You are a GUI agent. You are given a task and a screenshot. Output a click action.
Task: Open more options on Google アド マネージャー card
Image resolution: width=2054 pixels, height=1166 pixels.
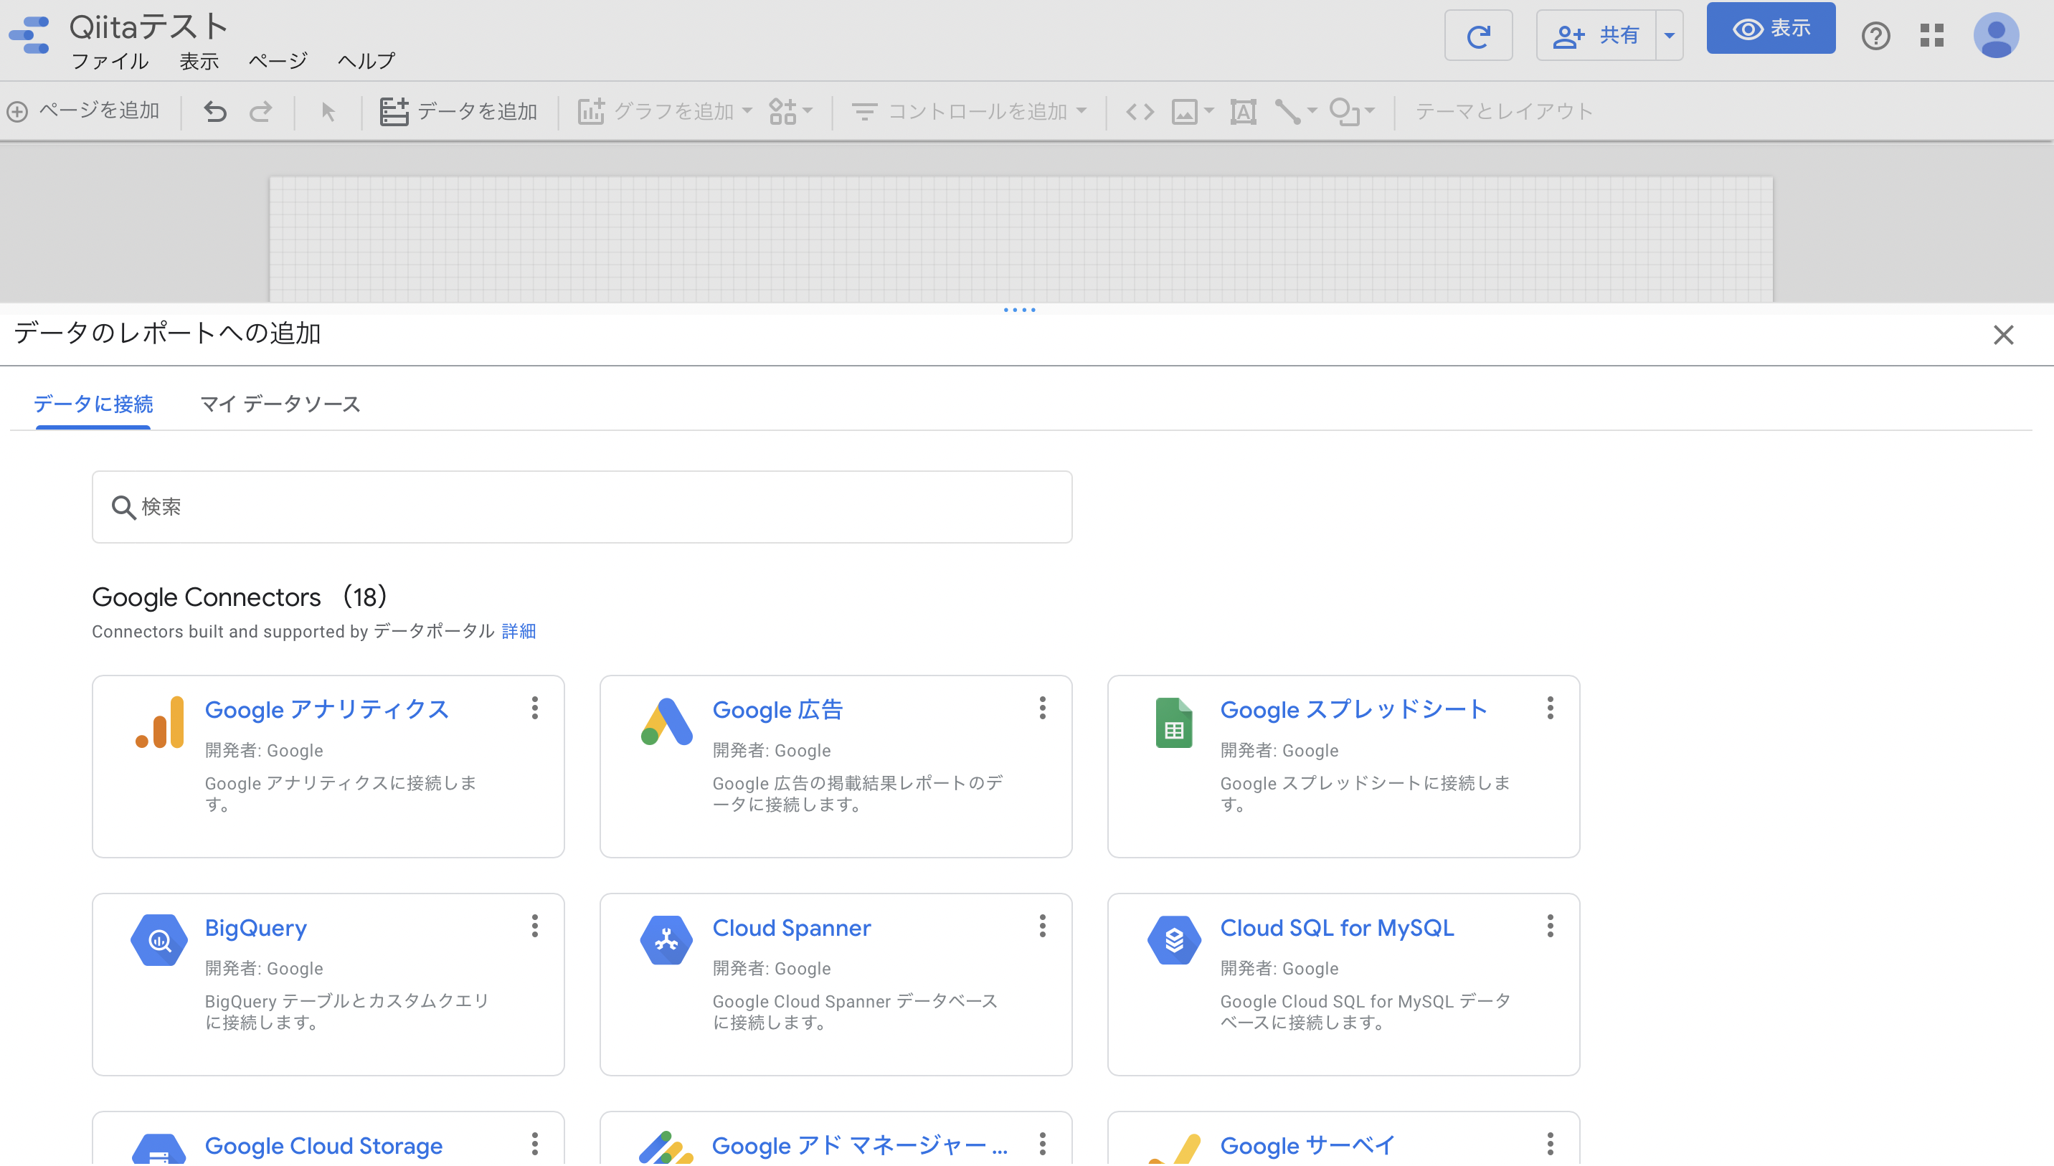pyautogui.click(x=1043, y=1144)
